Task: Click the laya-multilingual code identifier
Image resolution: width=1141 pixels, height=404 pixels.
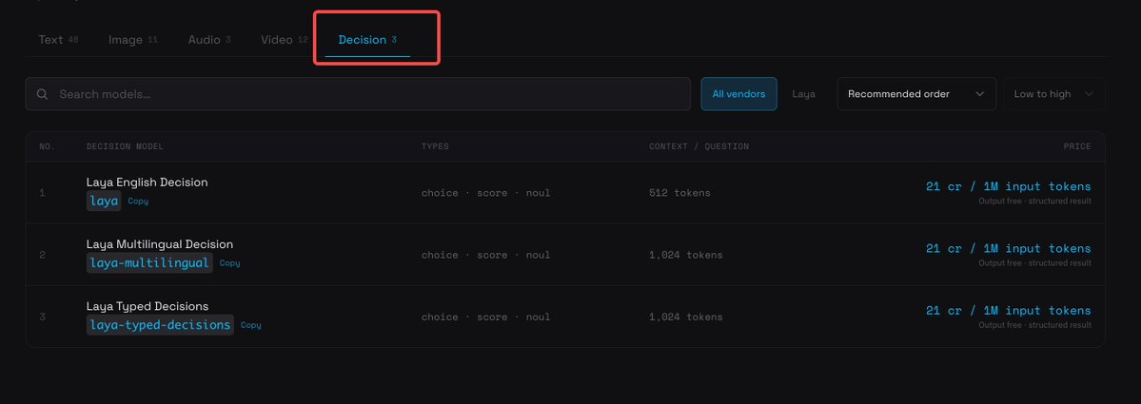Action: click(150, 263)
